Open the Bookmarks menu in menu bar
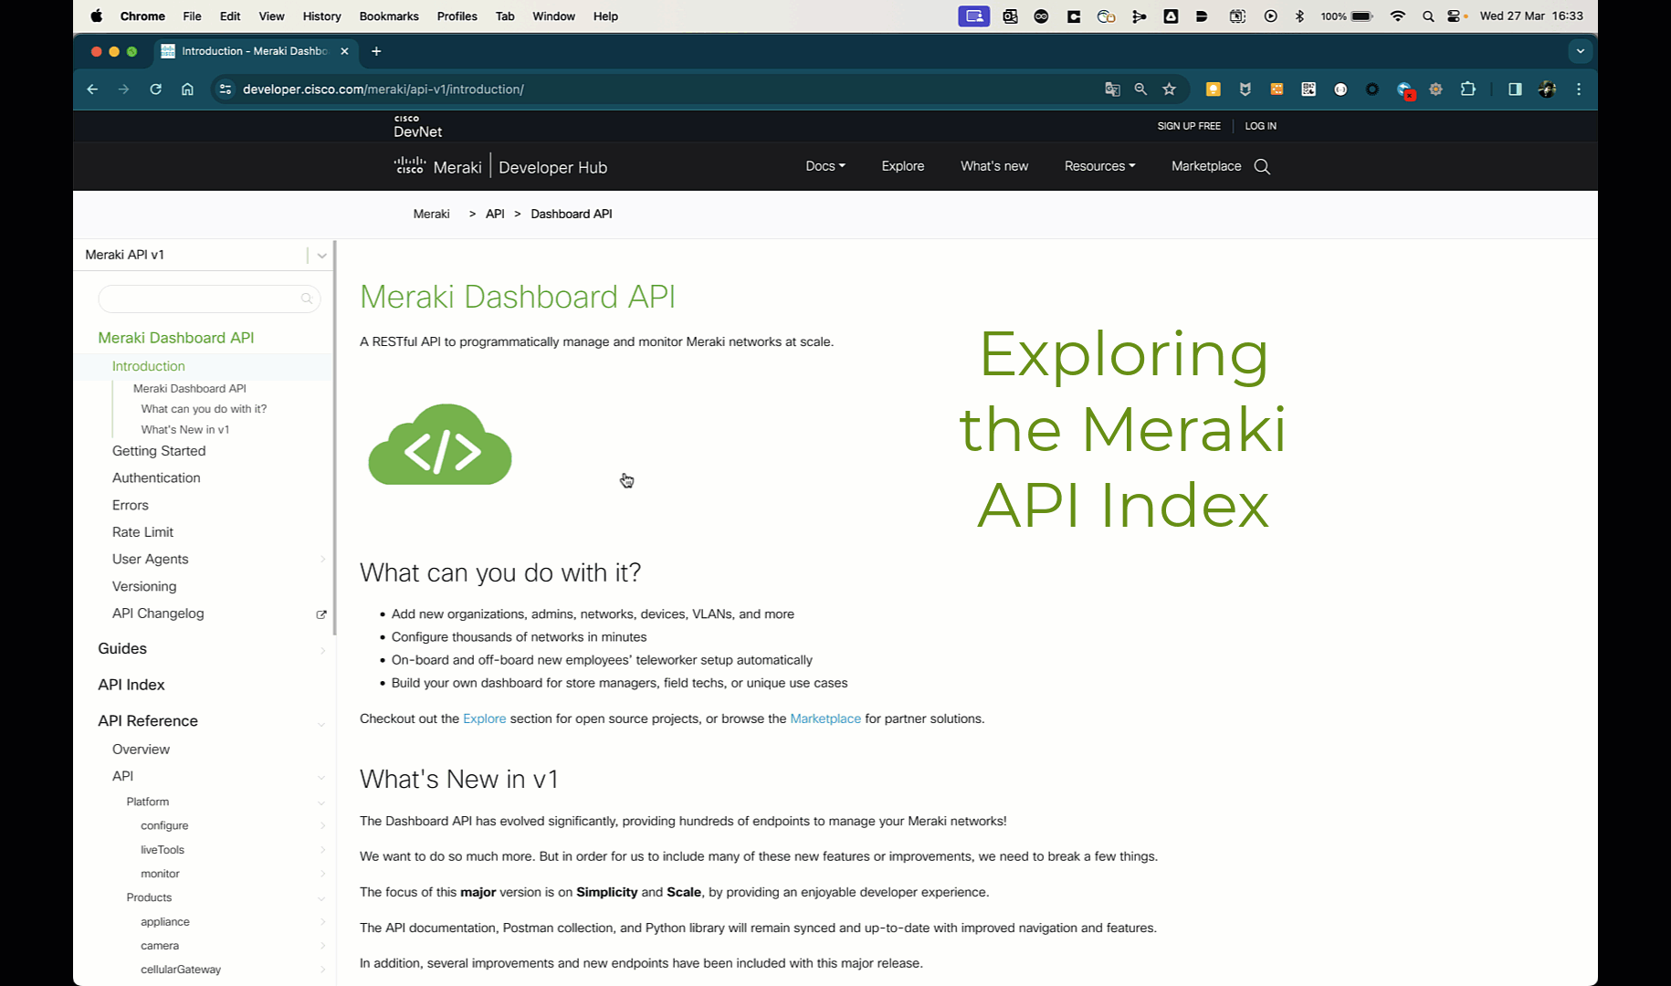The width and height of the screenshot is (1671, 986). point(389,16)
